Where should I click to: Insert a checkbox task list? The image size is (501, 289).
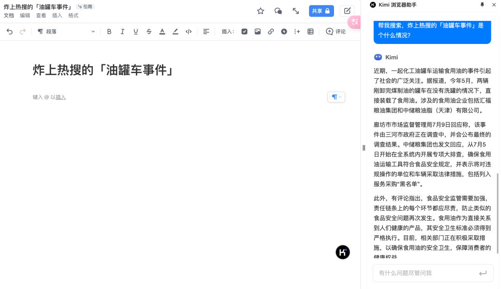pyautogui.click(x=244, y=31)
